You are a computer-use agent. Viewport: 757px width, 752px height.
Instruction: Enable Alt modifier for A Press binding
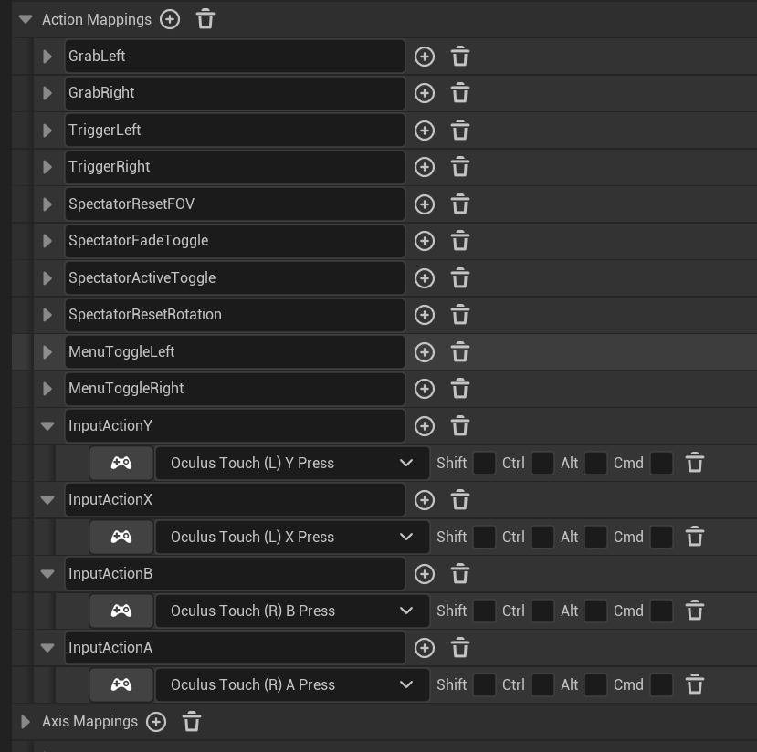coord(595,685)
